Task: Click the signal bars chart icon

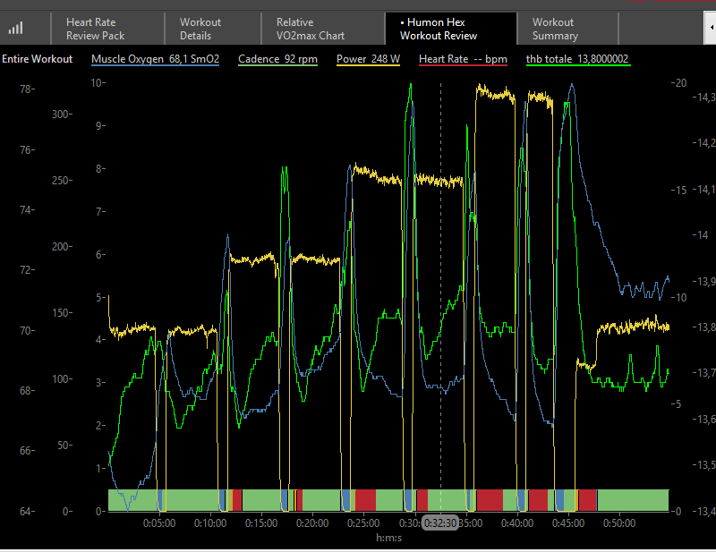Action: click(16, 28)
